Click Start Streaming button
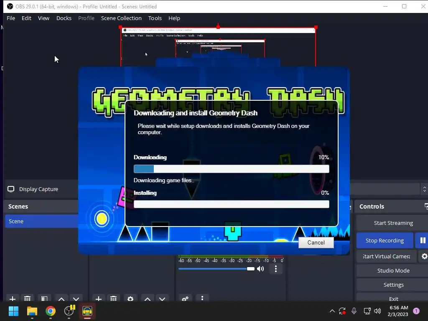The width and height of the screenshot is (428, 321). (x=393, y=223)
